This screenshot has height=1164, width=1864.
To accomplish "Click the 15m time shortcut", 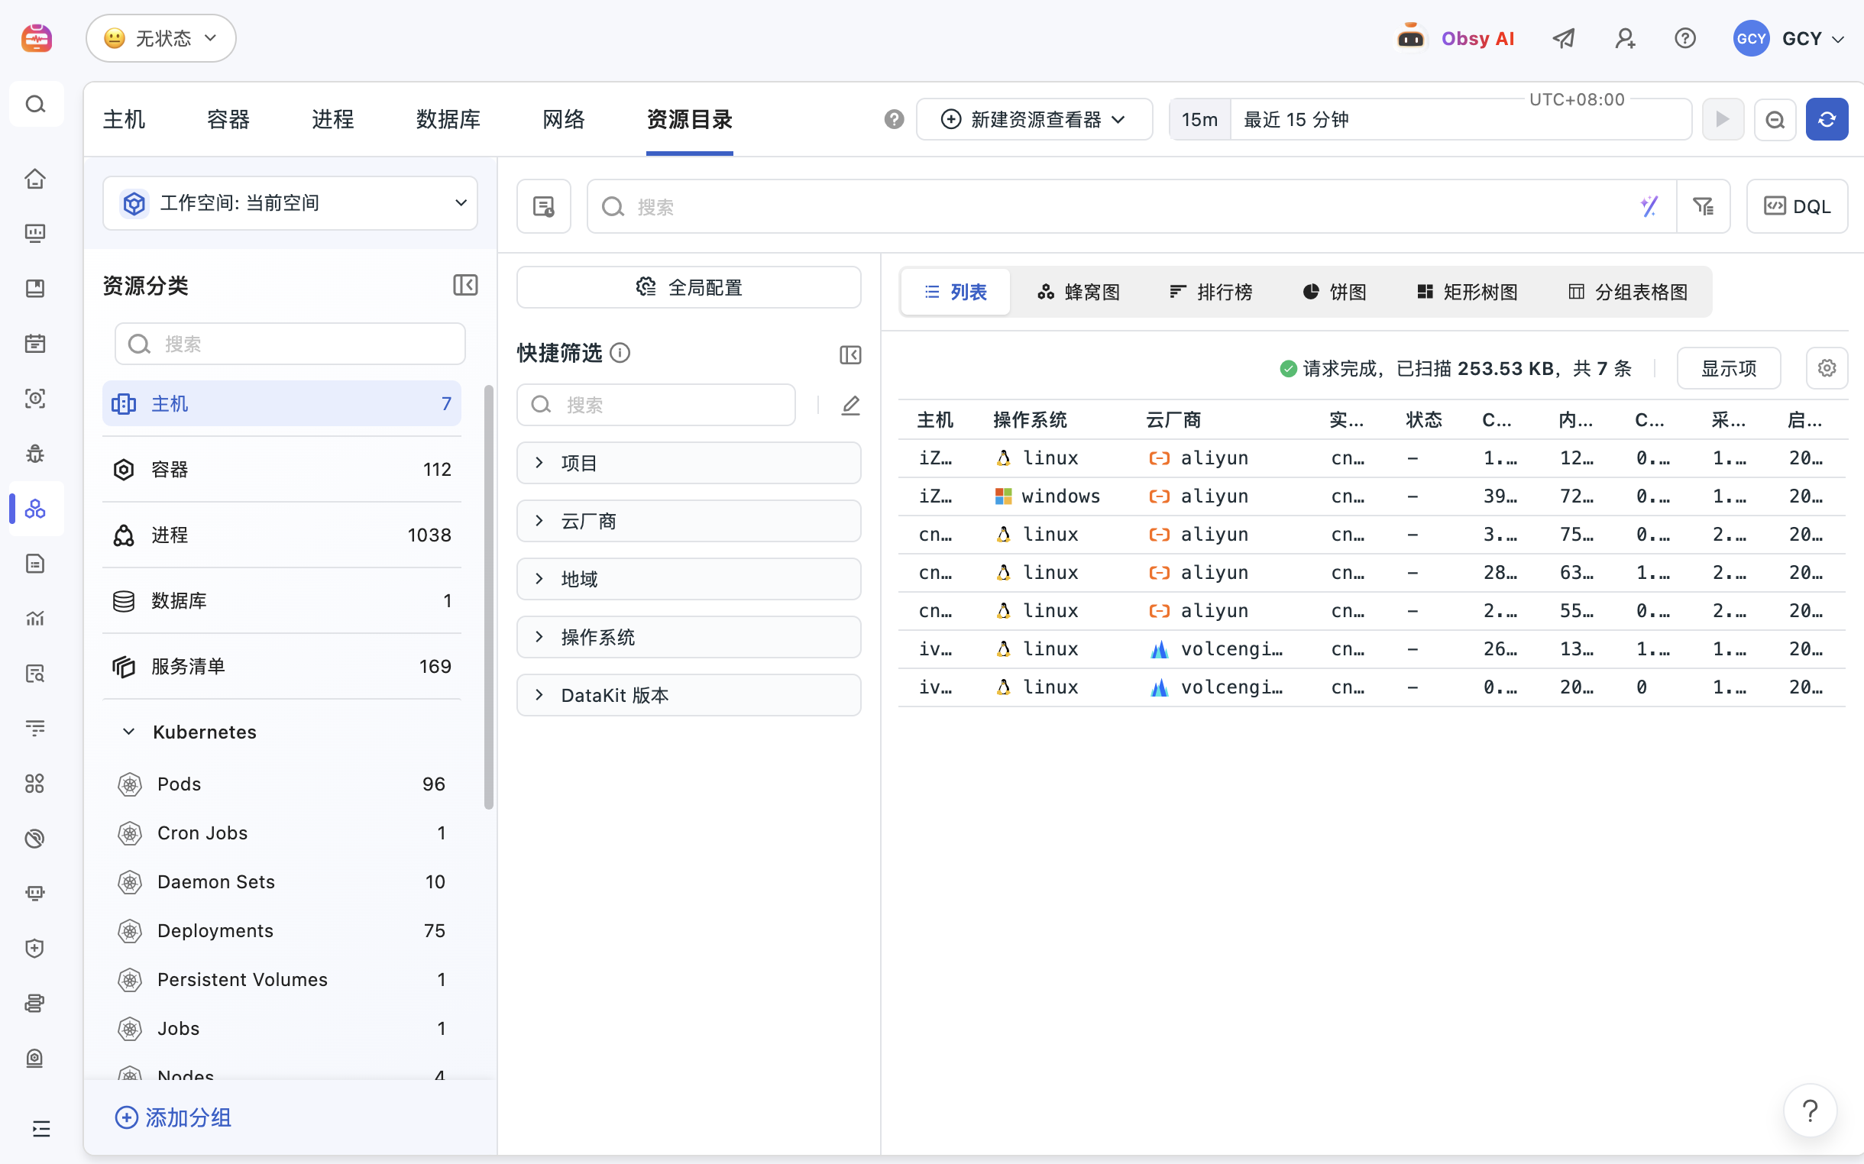I will [1199, 119].
